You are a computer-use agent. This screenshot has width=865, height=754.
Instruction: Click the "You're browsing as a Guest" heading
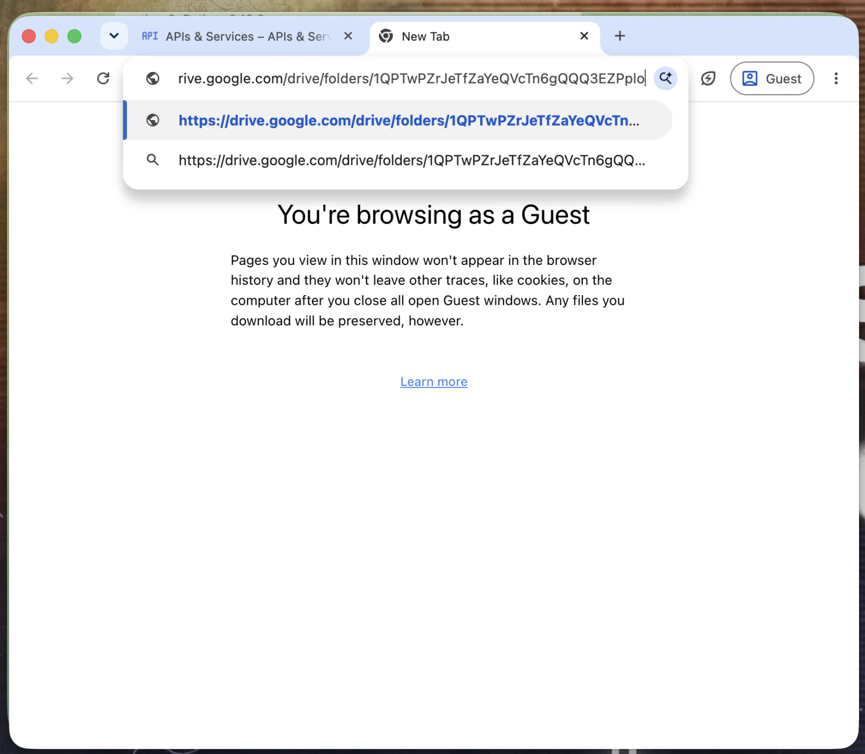[x=434, y=215]
